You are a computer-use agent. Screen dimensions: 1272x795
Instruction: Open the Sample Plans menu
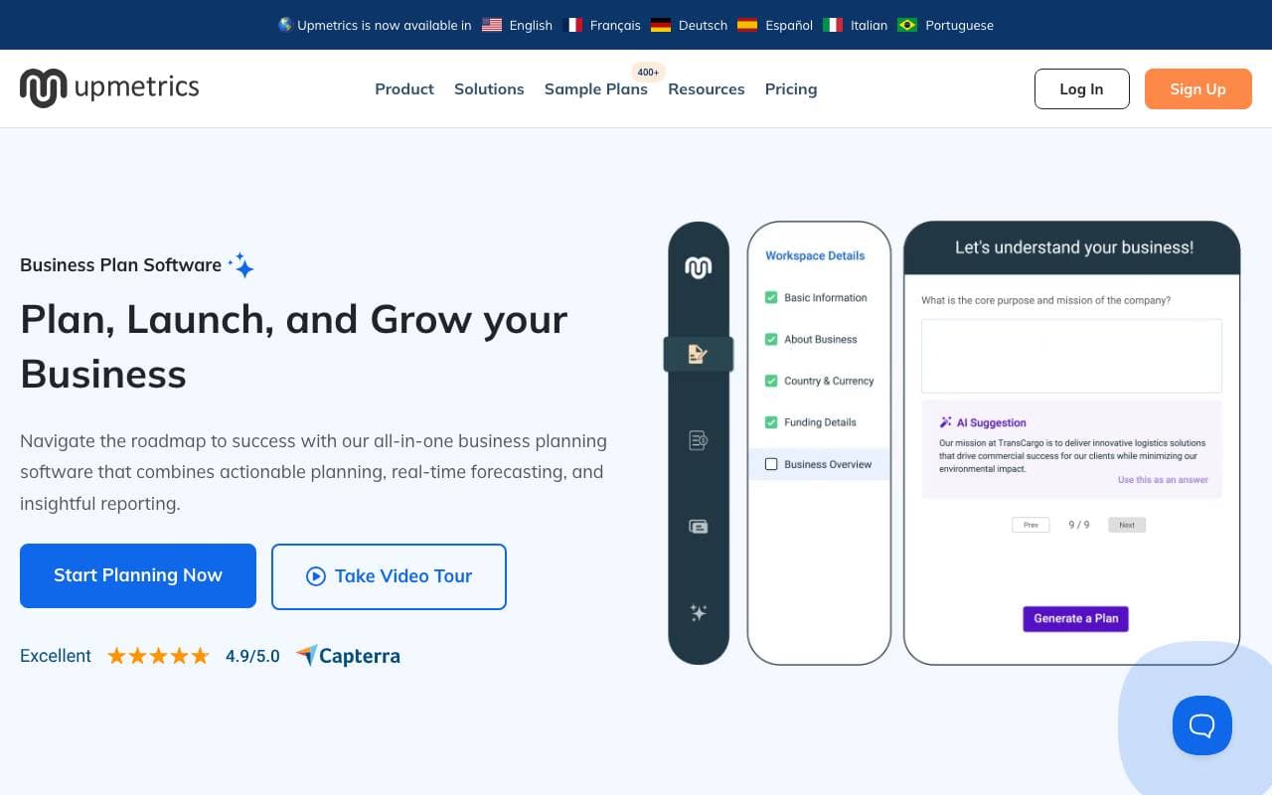point(596,88)
